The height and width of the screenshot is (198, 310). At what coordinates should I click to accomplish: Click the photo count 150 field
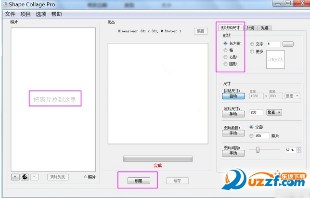click(x=262, y=136)
